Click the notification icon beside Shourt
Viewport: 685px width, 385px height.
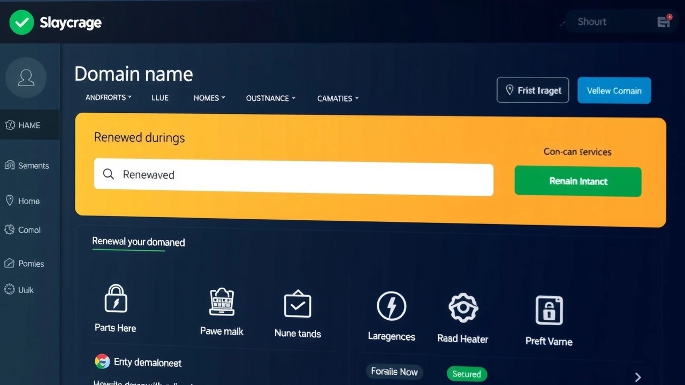pos(664,21)
